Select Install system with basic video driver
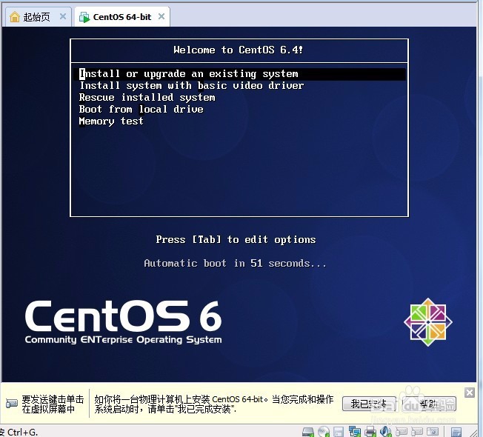The height and width of the screenshot is (437, 483). [x=192, y=86]
